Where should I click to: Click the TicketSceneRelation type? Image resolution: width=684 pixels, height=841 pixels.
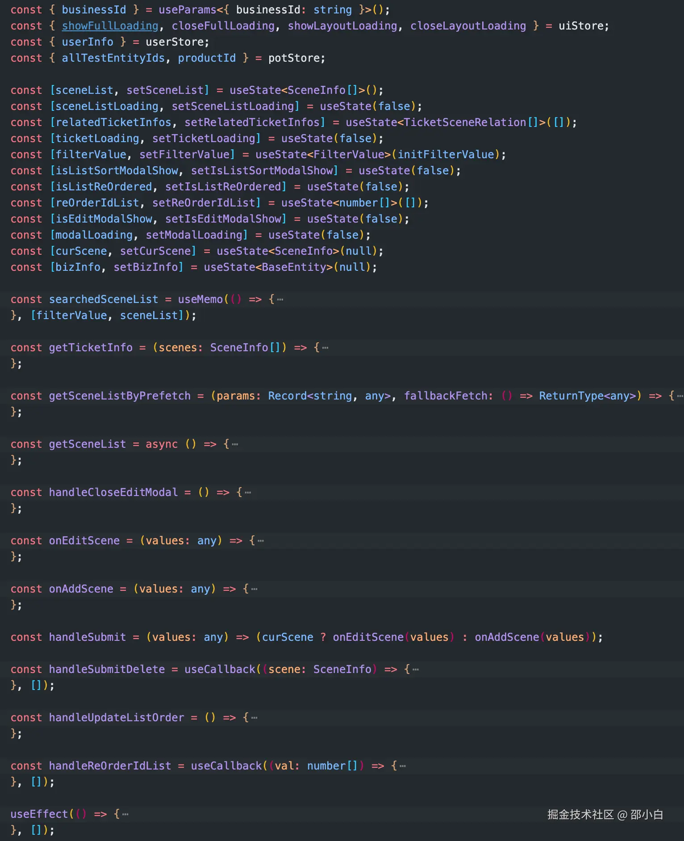tap(465, 122)
